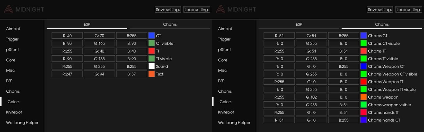424x132 pixels.
Task: Open Knifebot section in the ESP colors window
Action: click(14, 112)
